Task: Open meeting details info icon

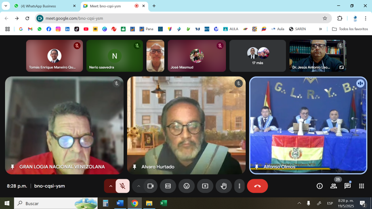Action: click(x=319, y=186)
